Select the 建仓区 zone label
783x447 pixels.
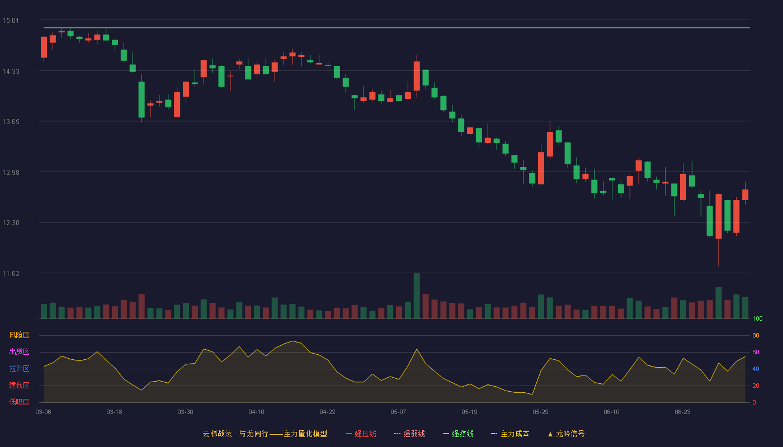coord(20,386)
